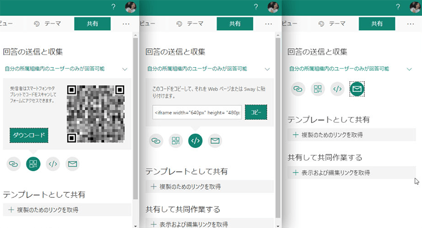
Task: Open help in the left panel
Action: (x=113, y=7)
